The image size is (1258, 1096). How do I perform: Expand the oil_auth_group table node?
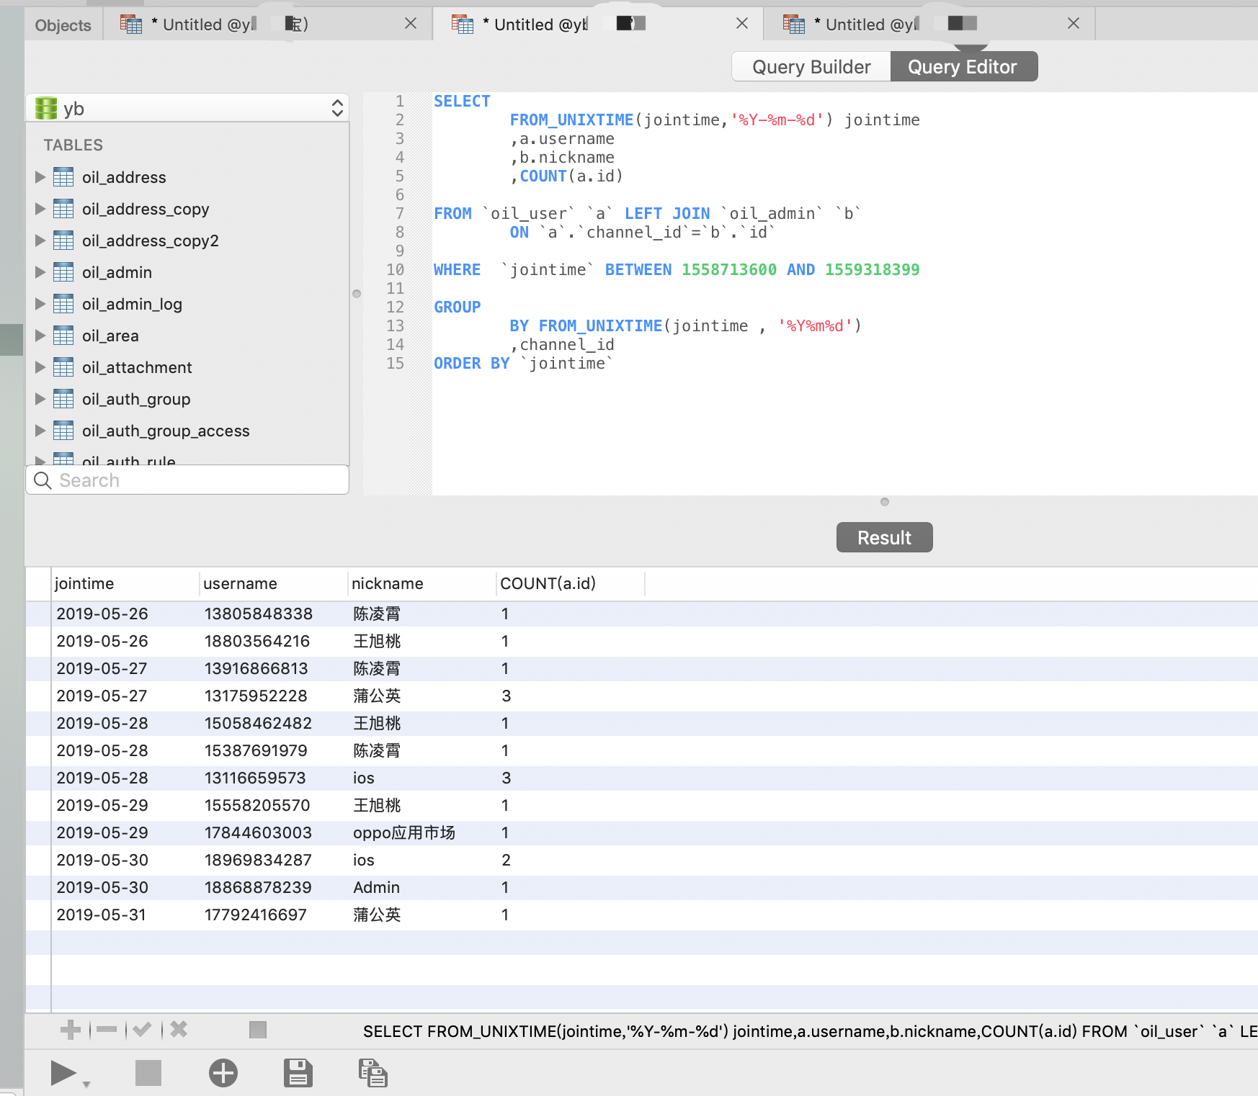point(40,399)
